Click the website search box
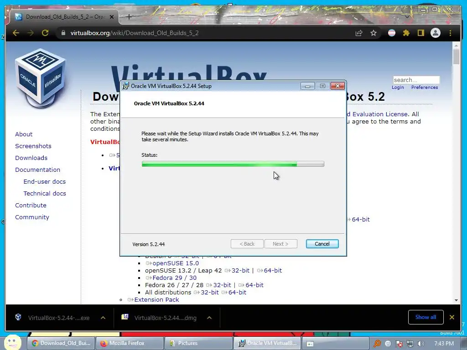This screenshot has width=467, height=350. (x=416, y=80)
